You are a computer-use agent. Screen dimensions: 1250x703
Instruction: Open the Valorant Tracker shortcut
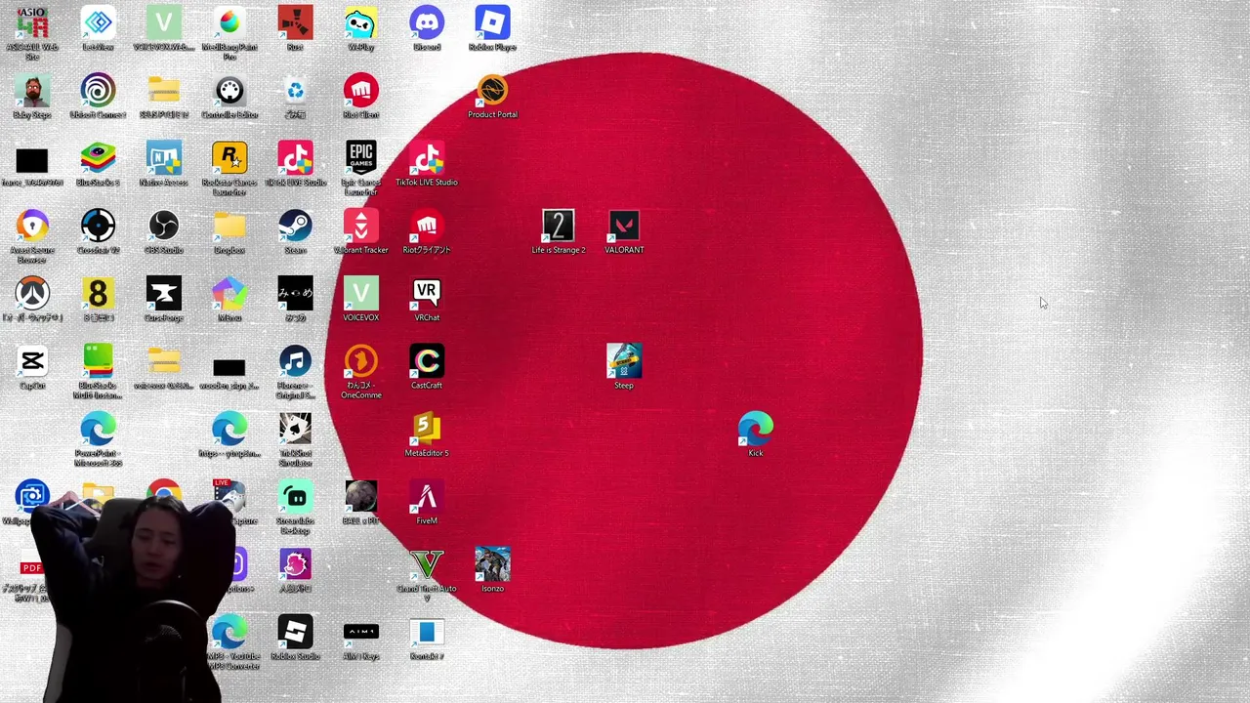(x=361, y=227)
